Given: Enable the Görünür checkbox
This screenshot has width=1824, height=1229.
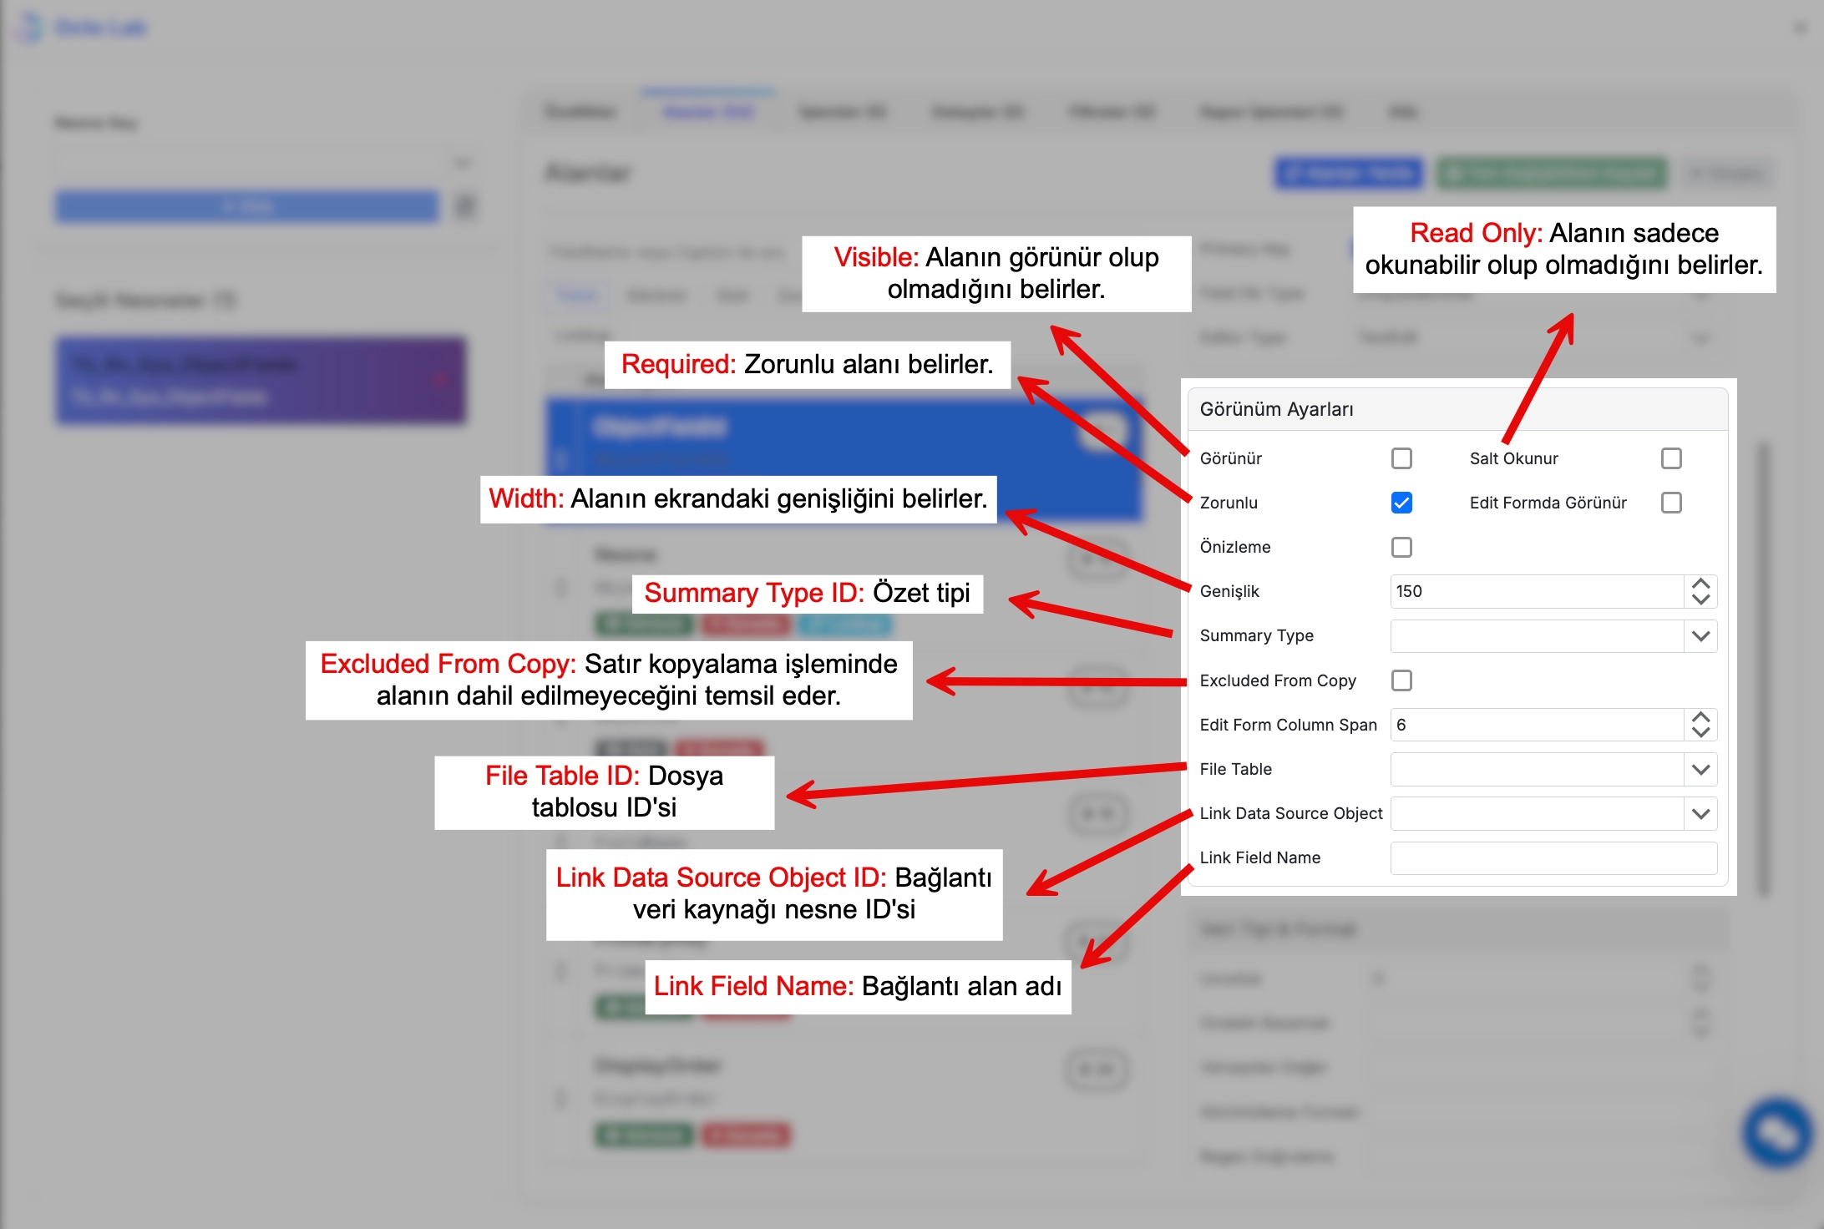Looking at the screenshot, I should [x=1401, y=458].
